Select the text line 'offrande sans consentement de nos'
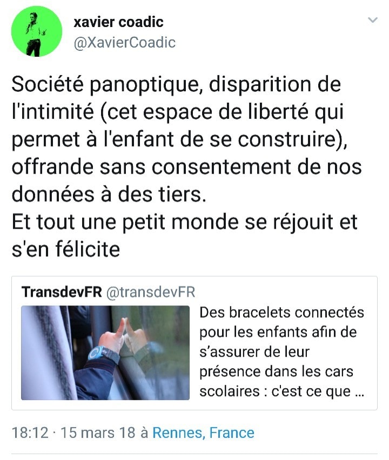Screen dimensions: 389x460 (x=187, y=167)
